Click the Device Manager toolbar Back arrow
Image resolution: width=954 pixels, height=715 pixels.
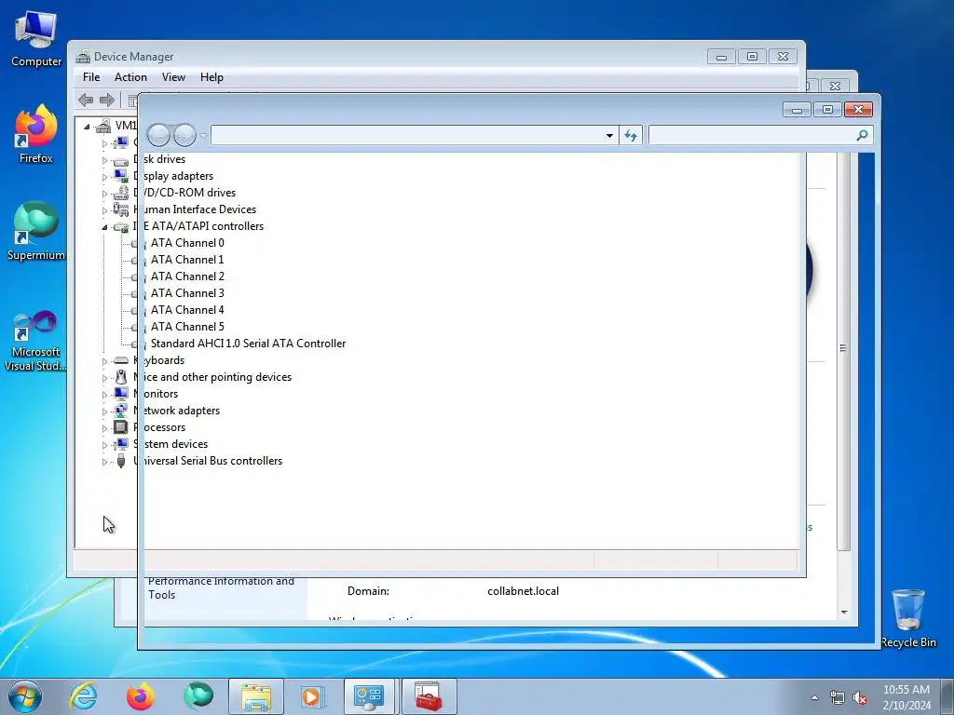coord(86,100)
